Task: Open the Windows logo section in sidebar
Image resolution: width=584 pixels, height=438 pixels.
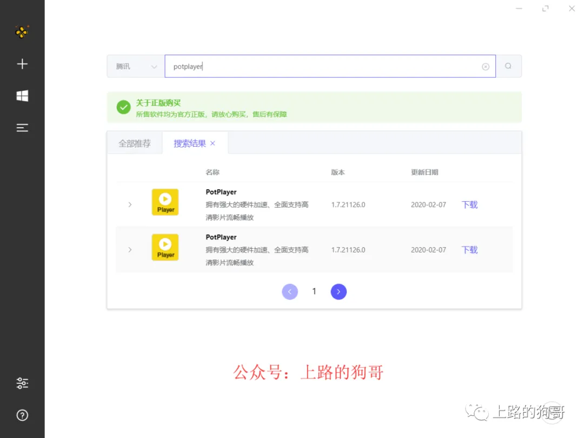Action: point(22,96)
